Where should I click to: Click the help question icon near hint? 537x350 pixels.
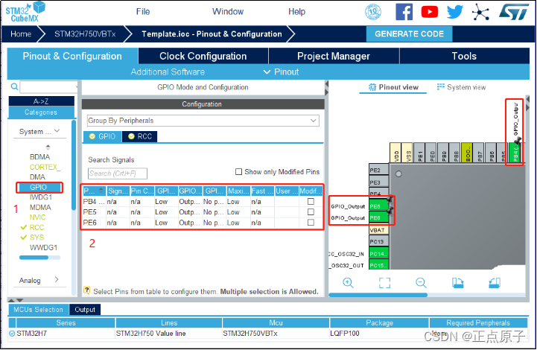[86, 290]
